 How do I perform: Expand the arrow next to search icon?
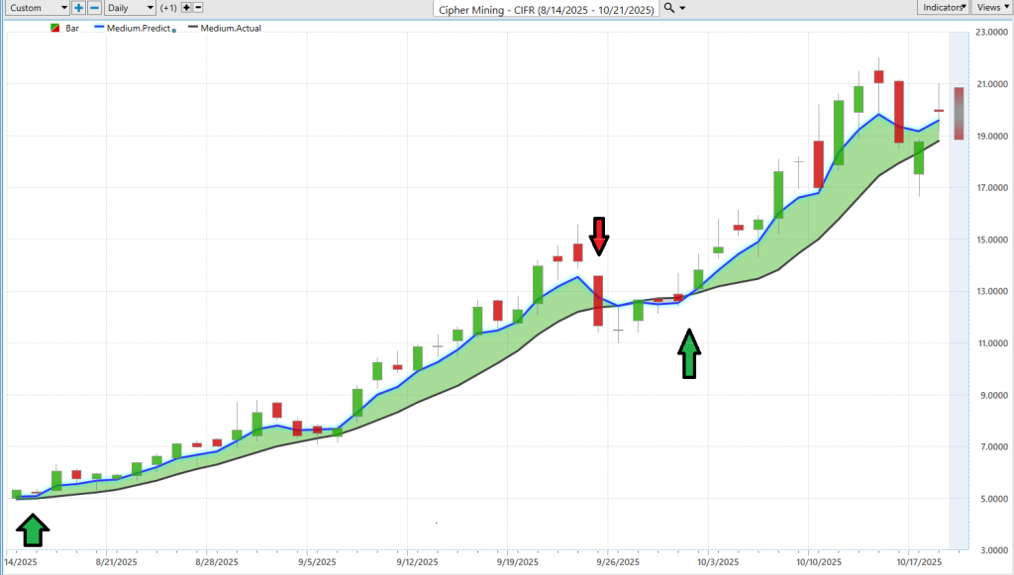(x=683, y=8)
